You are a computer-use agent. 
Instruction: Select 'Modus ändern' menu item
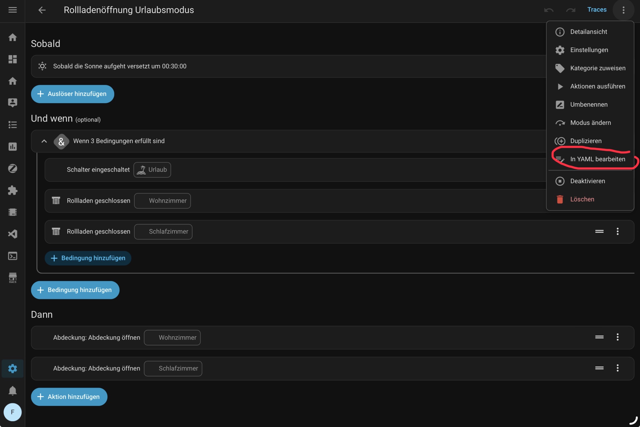point(590,122)
